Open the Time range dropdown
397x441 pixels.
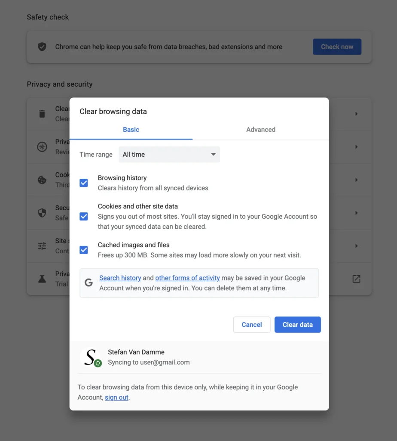(x=169, y=155)
